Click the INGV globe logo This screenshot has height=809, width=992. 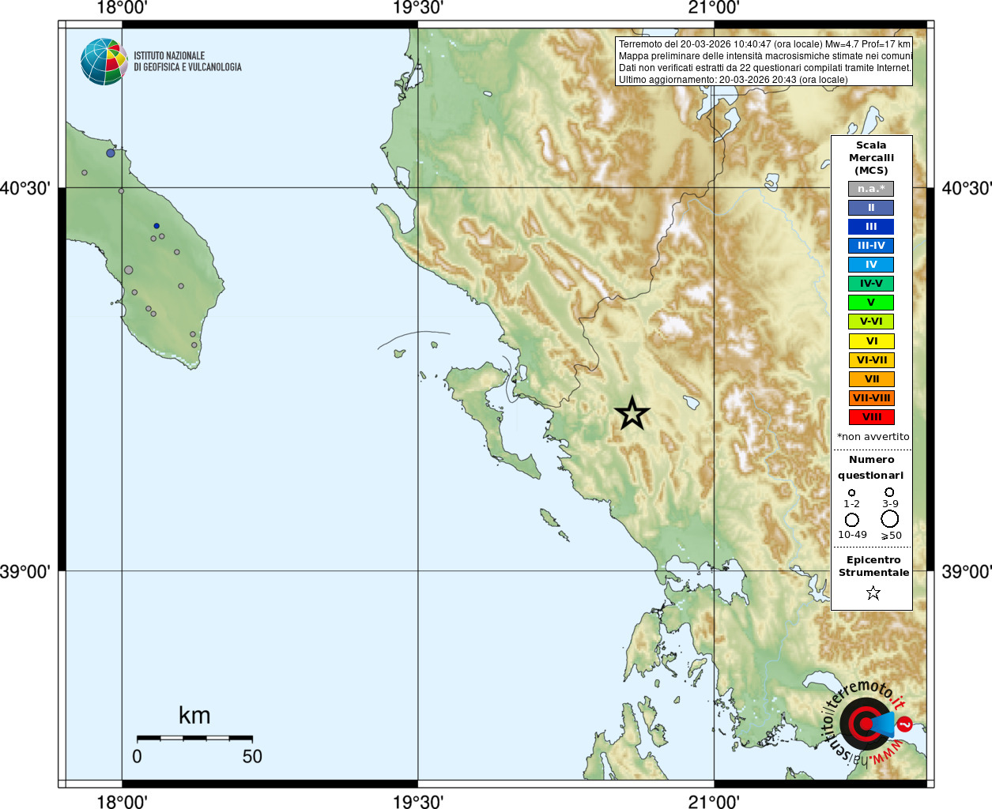pyautogui.click(x=104, y=62)
